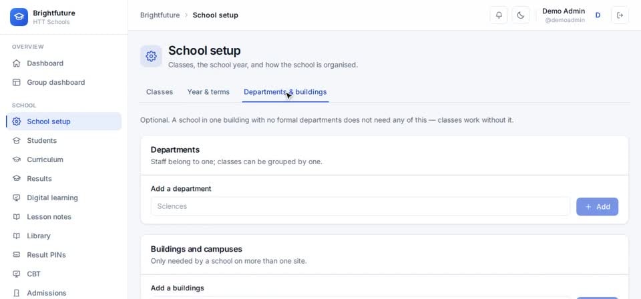Open Lesson notes menu item
Screen dimensions: 641x299
(x=64, y=217)
